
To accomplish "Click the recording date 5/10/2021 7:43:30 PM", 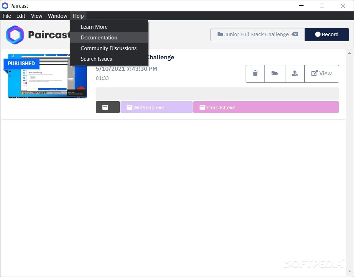I will 126,69.
